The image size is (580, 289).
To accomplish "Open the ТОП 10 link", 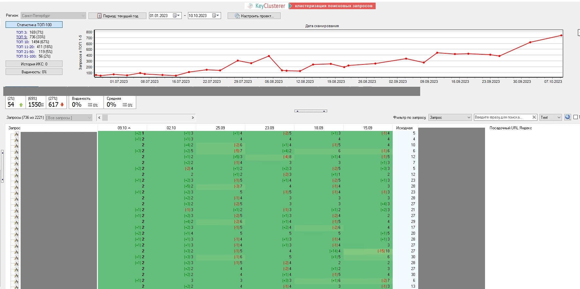I will pyautogui.click(x=23, y=42).
